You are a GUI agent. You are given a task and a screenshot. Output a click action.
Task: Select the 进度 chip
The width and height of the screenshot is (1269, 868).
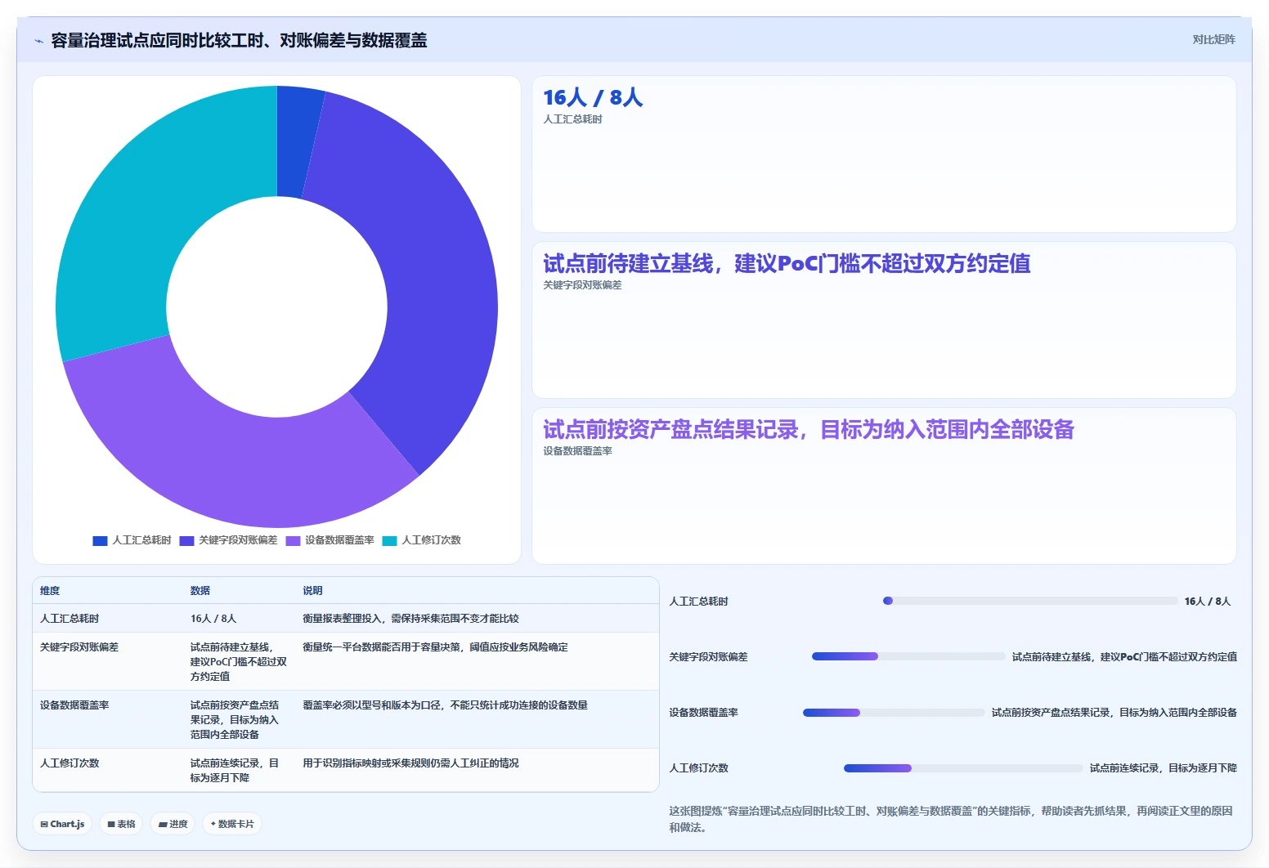coord(173,824)
